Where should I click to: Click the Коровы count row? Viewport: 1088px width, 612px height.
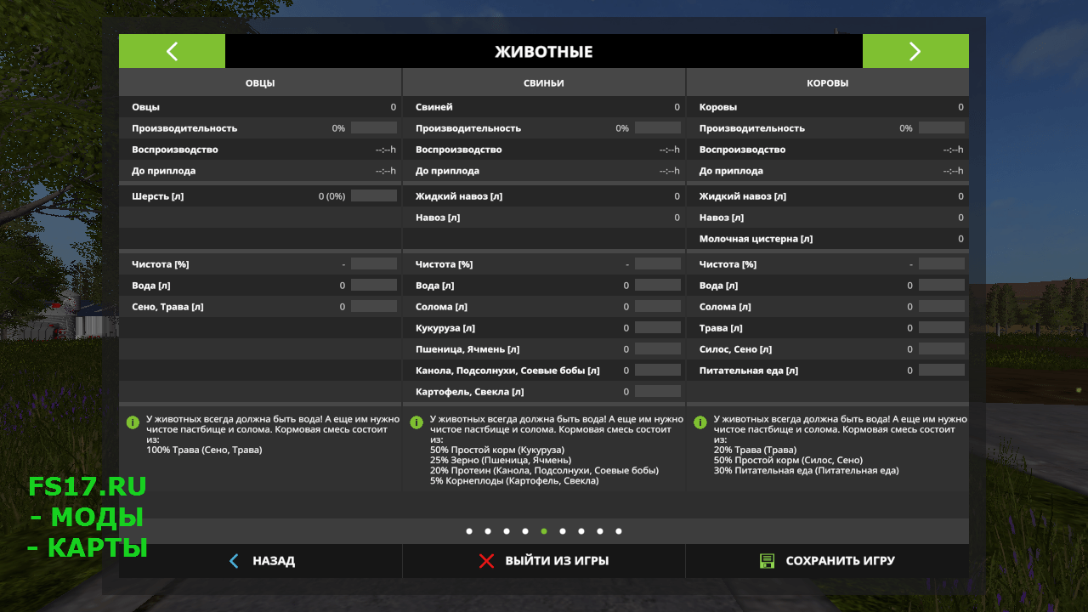[x=828, y=107]
